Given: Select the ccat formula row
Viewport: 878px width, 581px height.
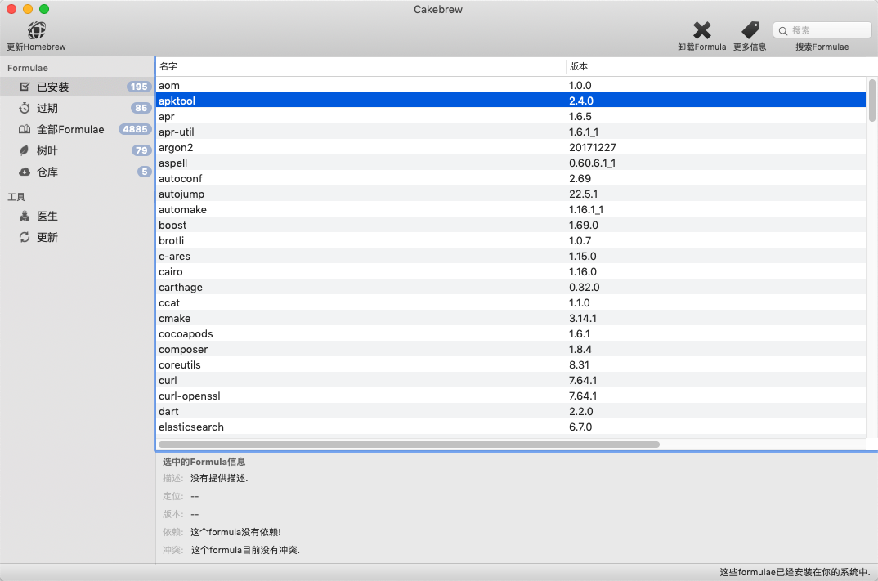Looking at the screenshot, I should 511,303.
